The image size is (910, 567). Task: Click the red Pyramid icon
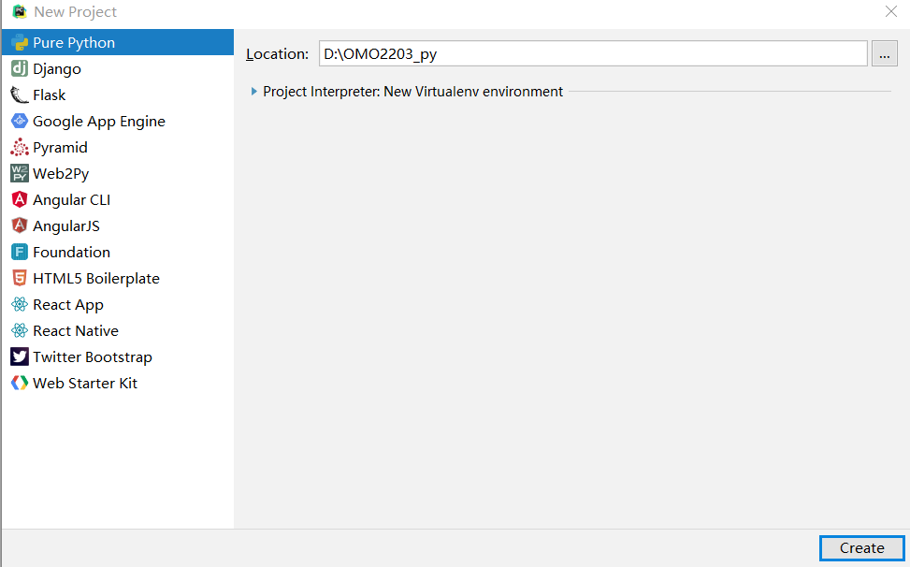coord(19,147)
